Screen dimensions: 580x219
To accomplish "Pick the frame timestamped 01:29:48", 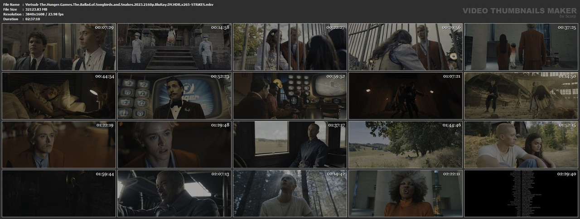I will pos(174,144).
